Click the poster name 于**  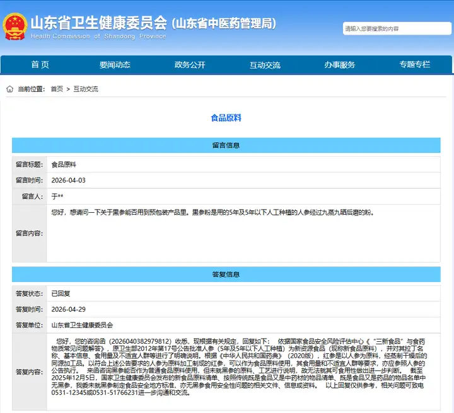[57, 196]
